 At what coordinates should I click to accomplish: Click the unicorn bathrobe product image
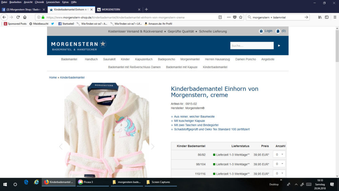coord(107,130)
